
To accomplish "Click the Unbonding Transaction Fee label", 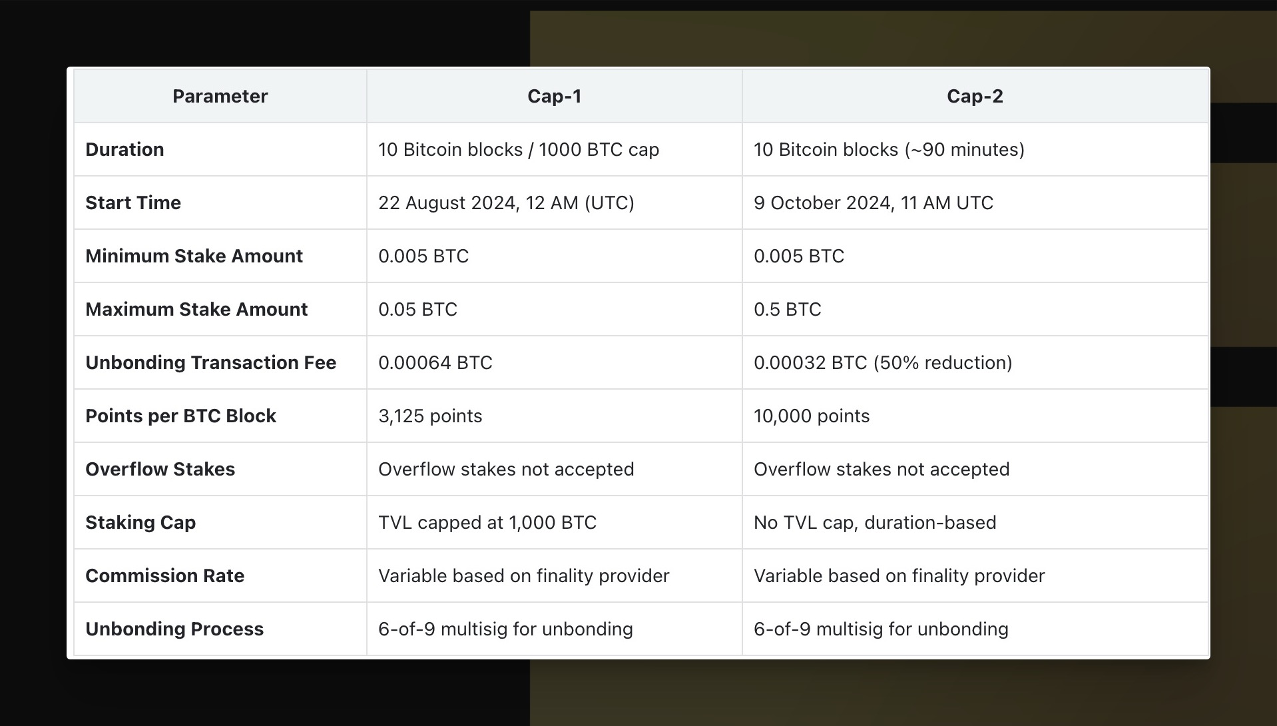I will click(x=210, y=362).
